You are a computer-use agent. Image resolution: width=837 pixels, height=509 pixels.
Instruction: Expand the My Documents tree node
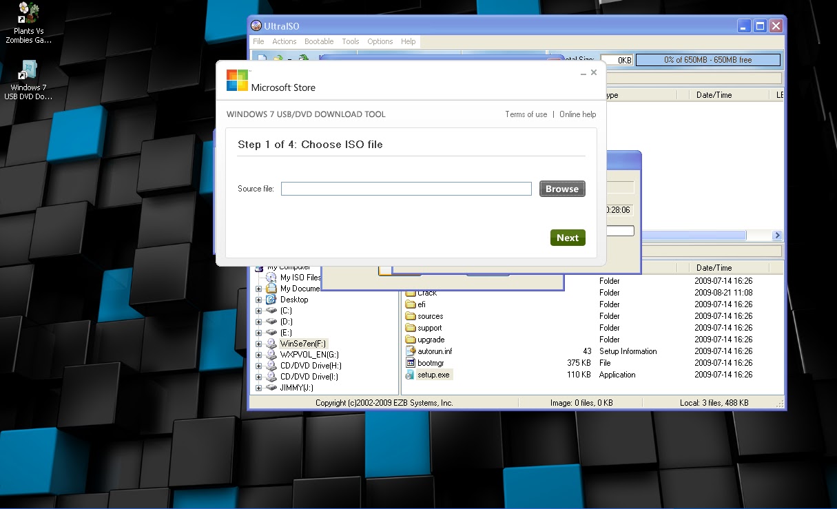[259, 289]
